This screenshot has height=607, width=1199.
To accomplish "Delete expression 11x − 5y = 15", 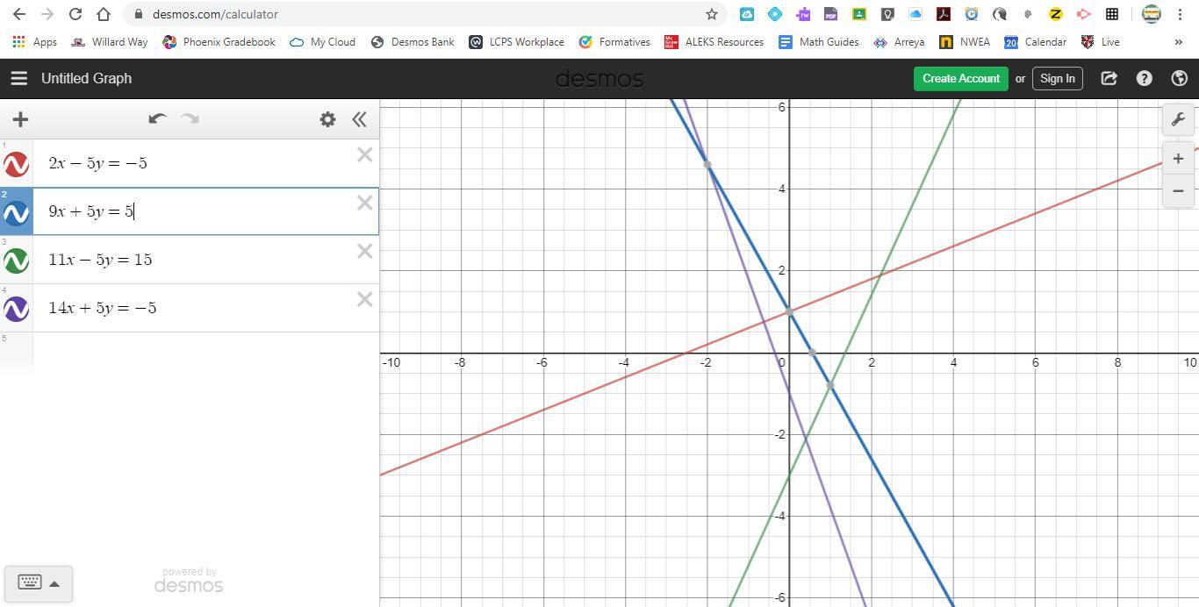I will point(365,252).
